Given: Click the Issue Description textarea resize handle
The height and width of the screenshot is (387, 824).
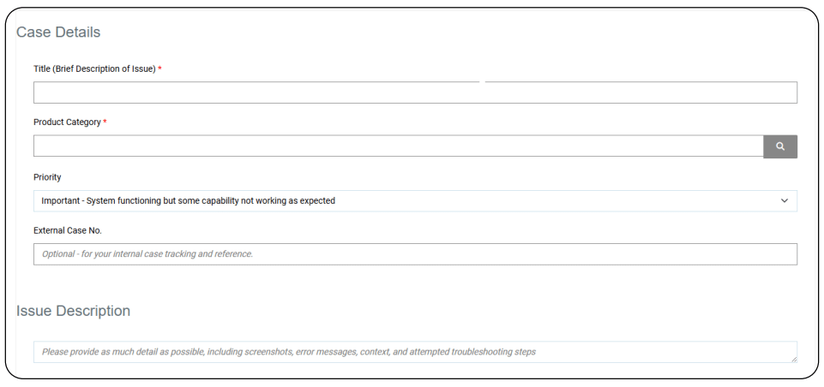Looking at the screenshot, I should (793, 359).
